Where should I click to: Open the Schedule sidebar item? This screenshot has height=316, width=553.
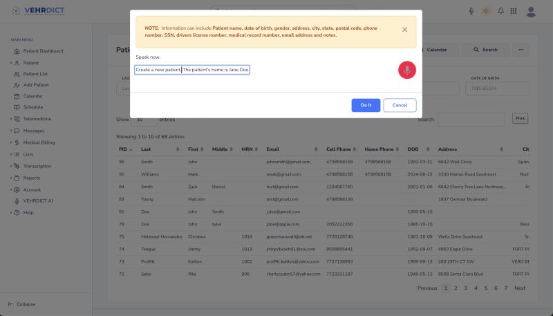(x=32, y=107)
